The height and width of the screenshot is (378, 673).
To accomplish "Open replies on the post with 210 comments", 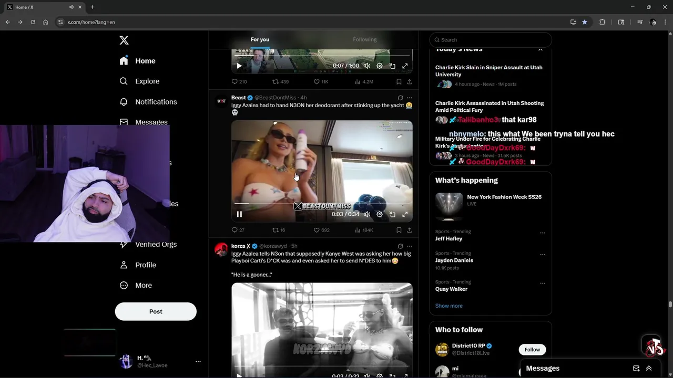I will coord(239,82).
